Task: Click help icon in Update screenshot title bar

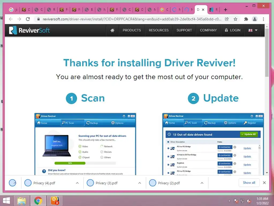Action: click(252, 116)
